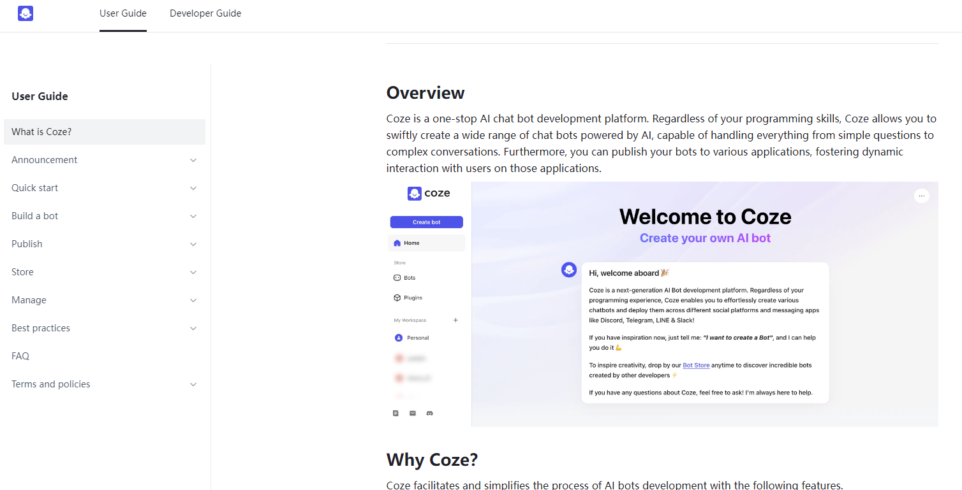Click the document icon at the image sidebar bottom

(x=396, y=414)
